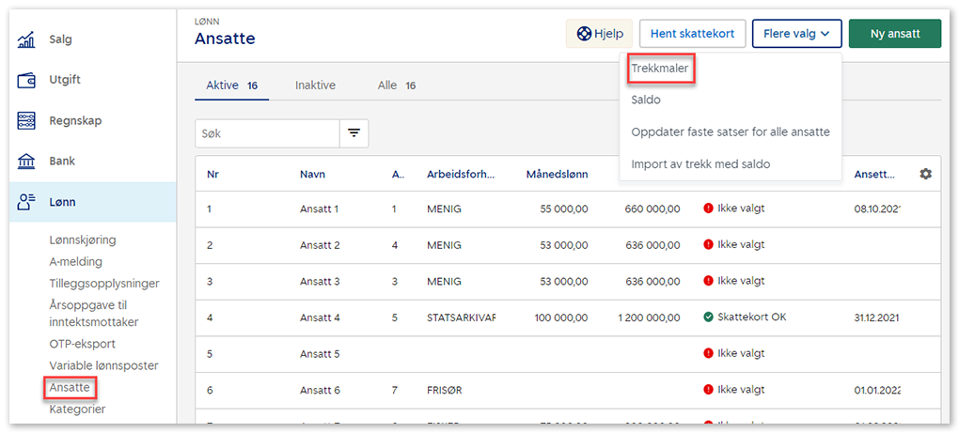Screen dimensions: 959x433
Task: Sort by the Månedslønn column header
Action: 557,174
